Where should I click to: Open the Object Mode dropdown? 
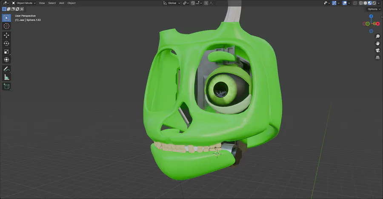point(24,3)
